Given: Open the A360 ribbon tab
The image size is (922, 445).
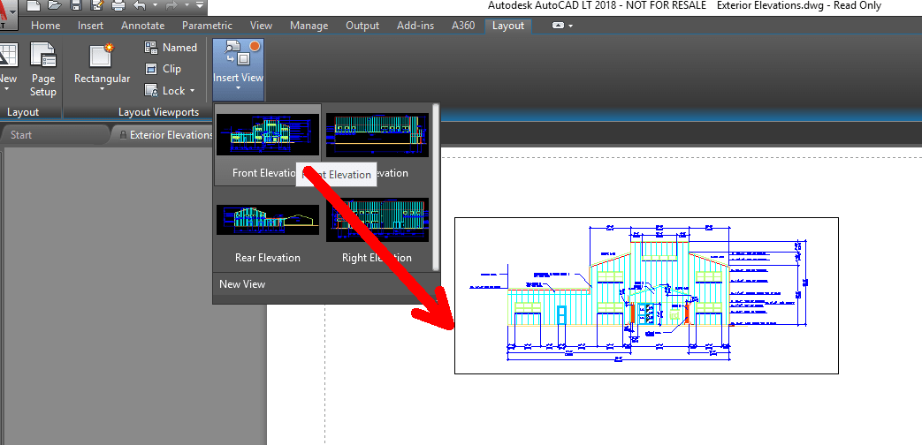Looking at the screenshot, I should click(x=463, y=26).
